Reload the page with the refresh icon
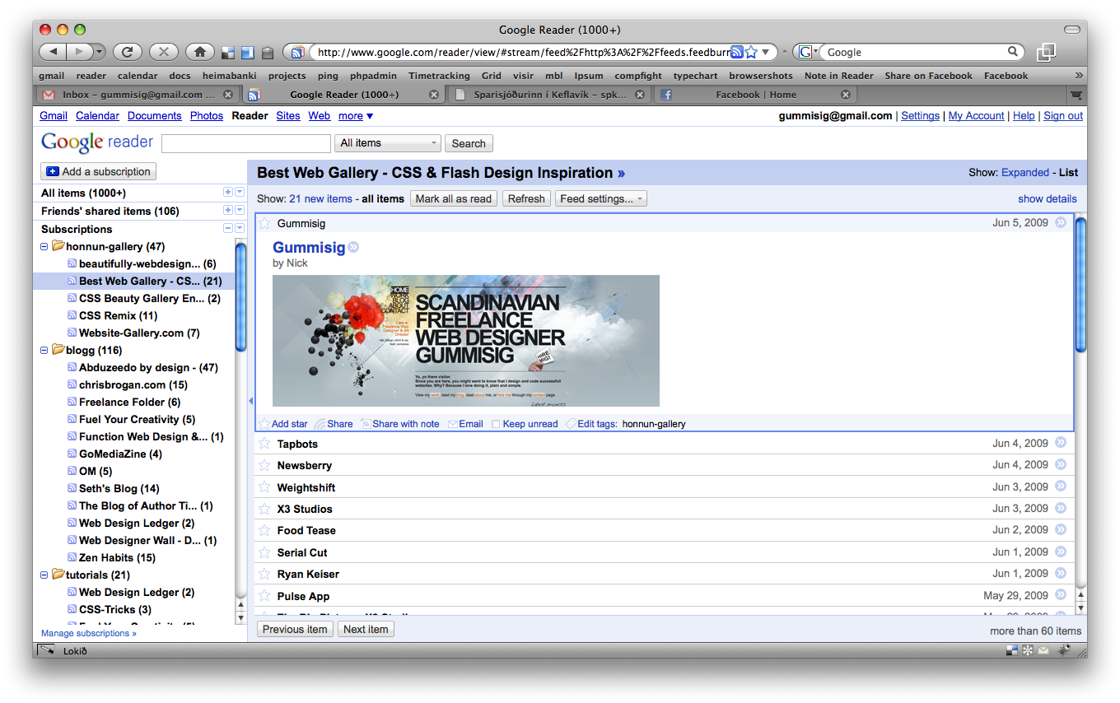1120x703 pixels. tap(128, 52)
